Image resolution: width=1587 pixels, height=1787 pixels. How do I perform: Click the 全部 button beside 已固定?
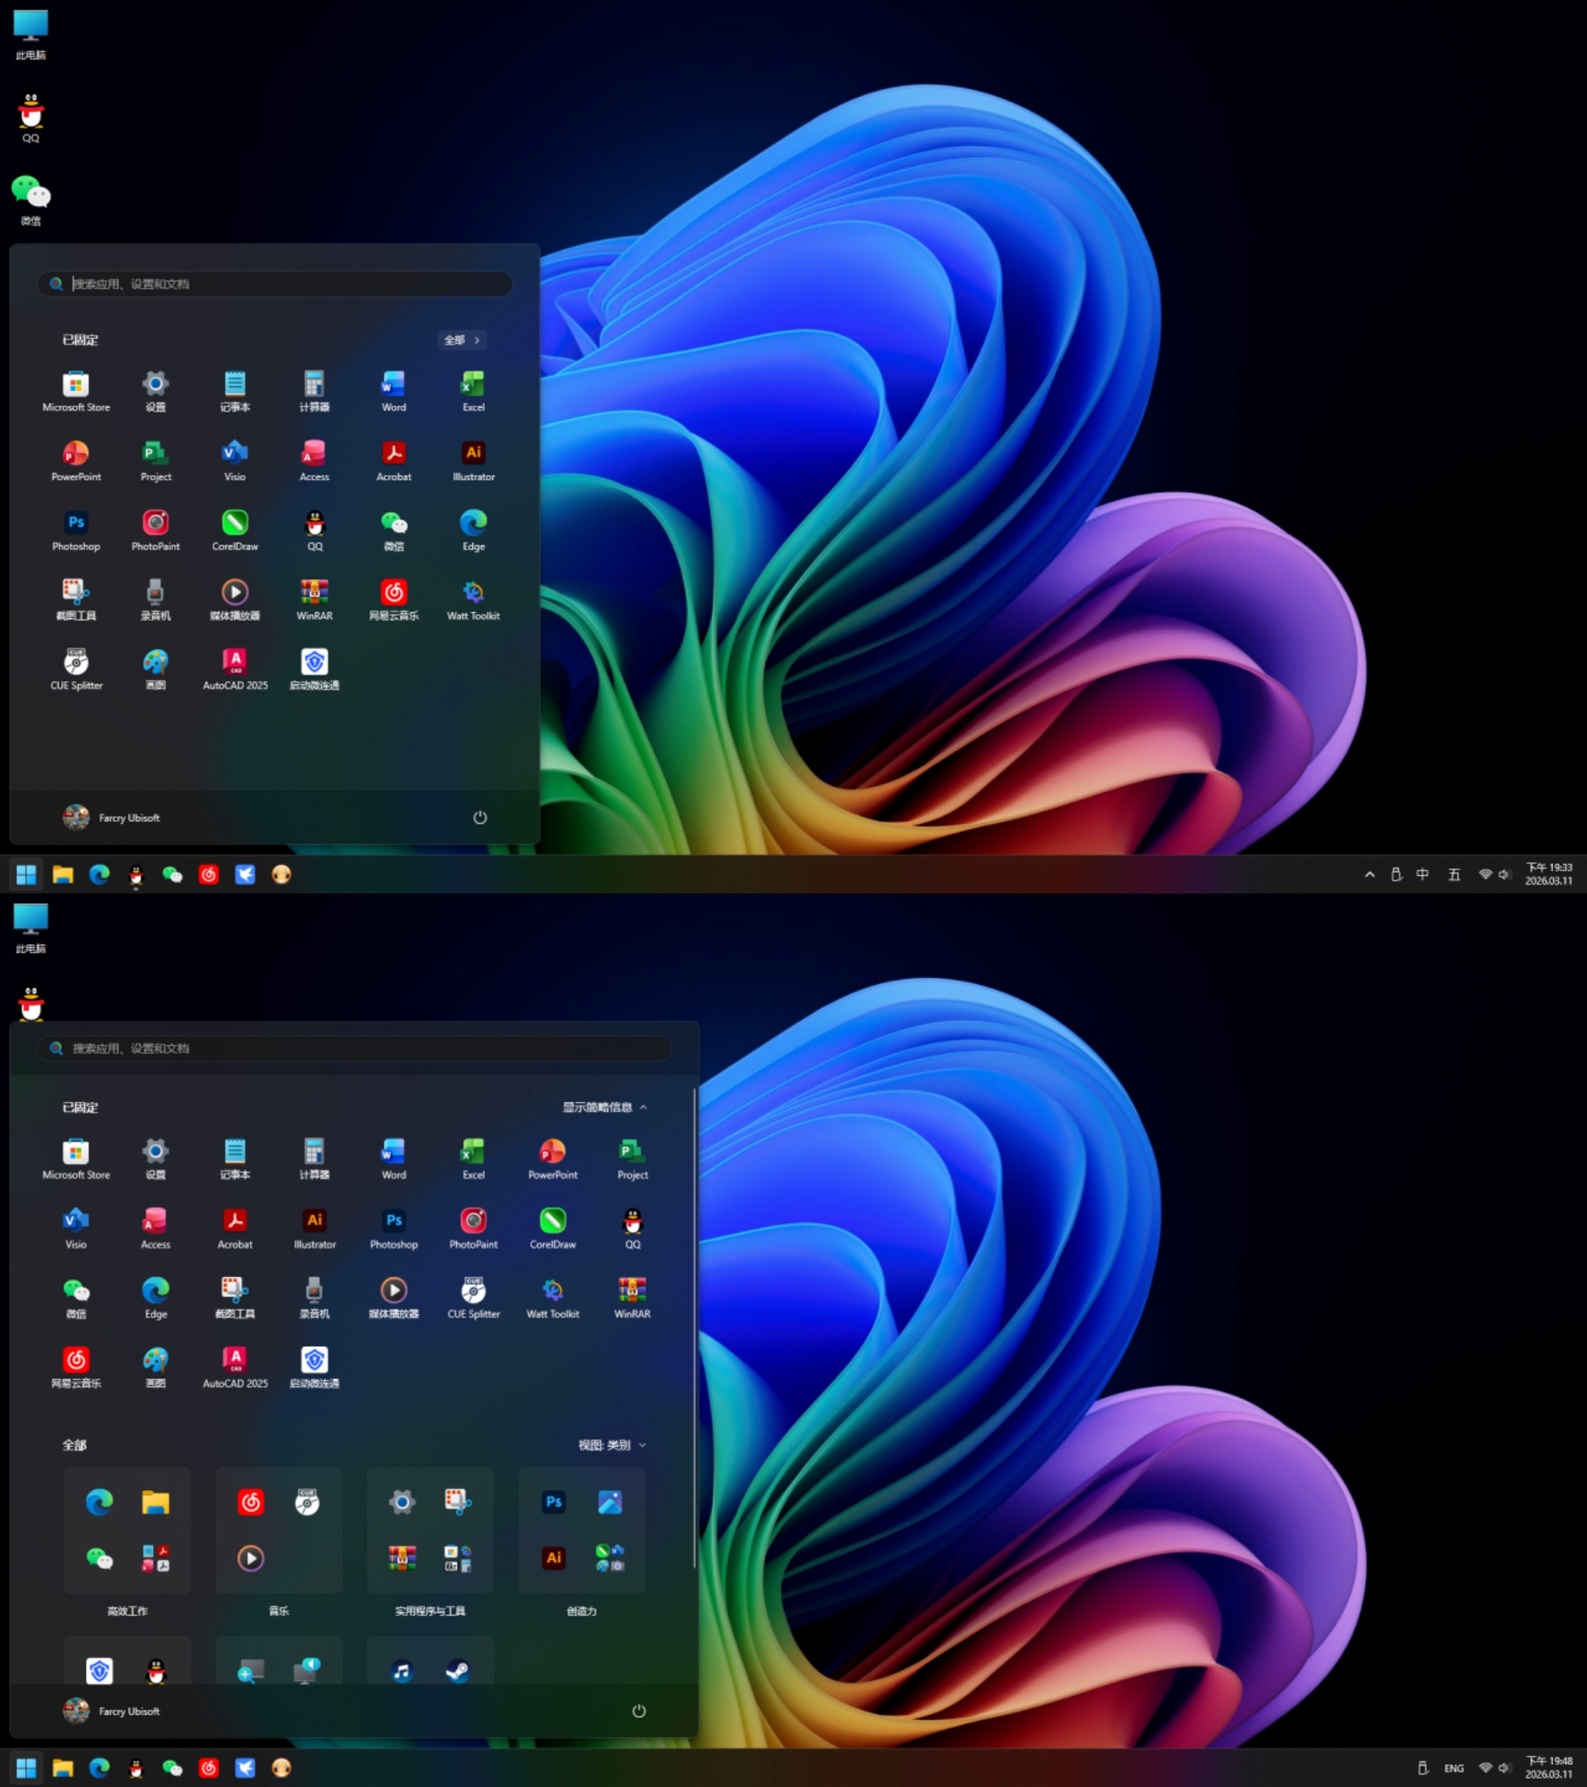point(461,340)
